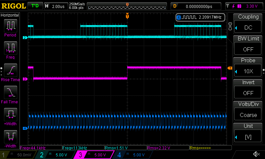Click the rising edge trigger icon
This screenshot has width=265, height=159.
[234, 6]
